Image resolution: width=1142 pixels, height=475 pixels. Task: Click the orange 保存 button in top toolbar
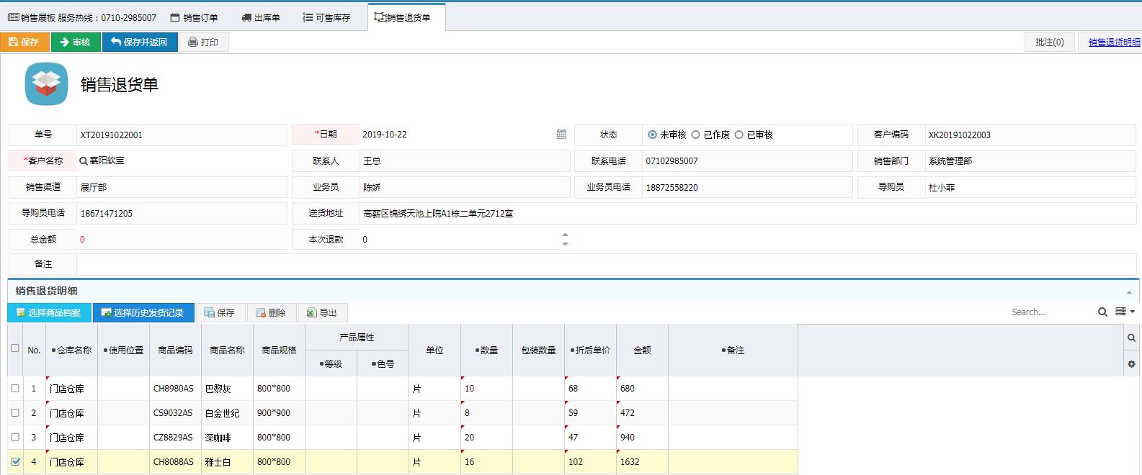point(24,42)
